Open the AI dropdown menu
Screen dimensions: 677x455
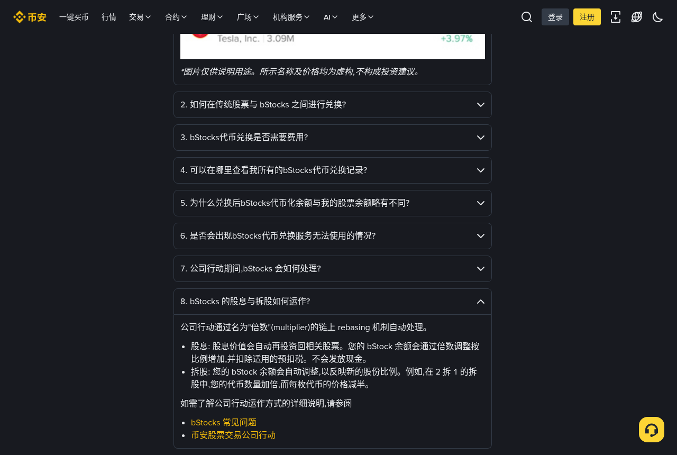(x=331, y=17)
